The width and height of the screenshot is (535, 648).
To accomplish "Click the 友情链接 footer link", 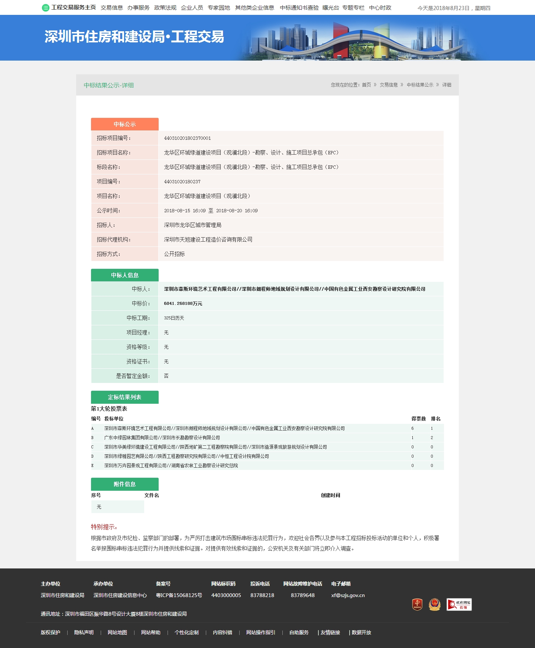I will (330, 632).
